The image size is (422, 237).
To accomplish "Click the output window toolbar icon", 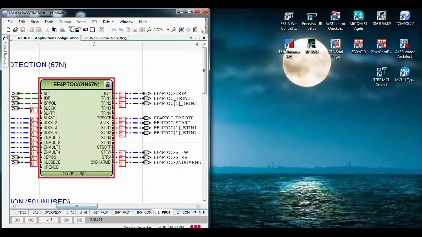I will coord(85,30).
